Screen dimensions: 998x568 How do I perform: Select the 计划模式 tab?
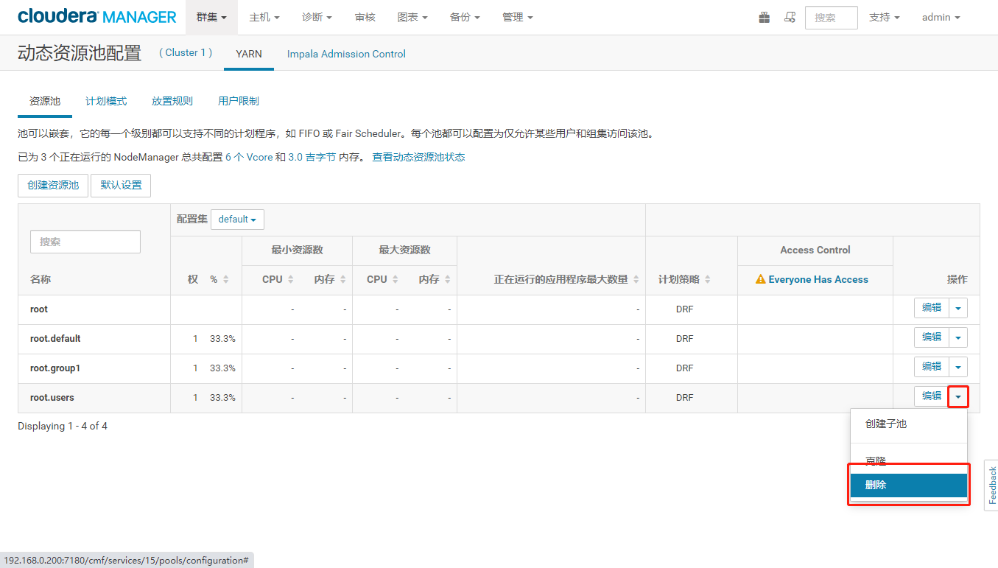pyautogui.click(x=106, y=101)
